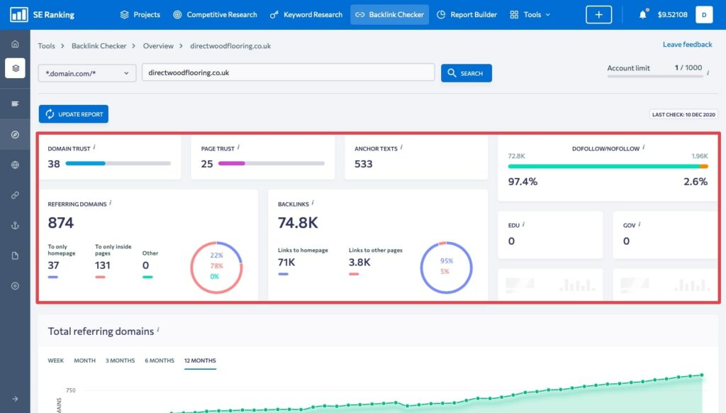Click the referring domains donut chart
Image resolution: width=726 pixels, height=413 pixels.
coord(216,268)
